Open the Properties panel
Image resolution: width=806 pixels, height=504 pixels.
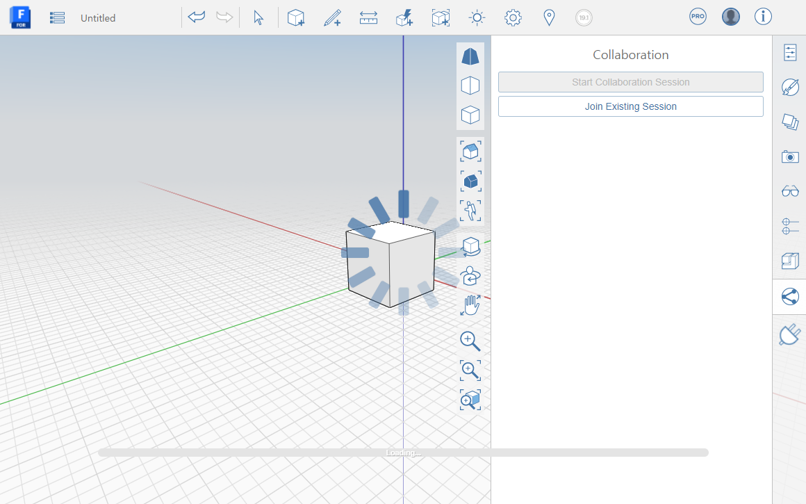pyautogui.click(x=789, y=52)
